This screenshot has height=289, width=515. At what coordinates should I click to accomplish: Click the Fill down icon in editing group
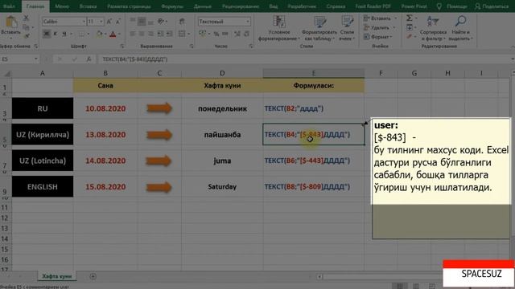click(x=410, y=27)
